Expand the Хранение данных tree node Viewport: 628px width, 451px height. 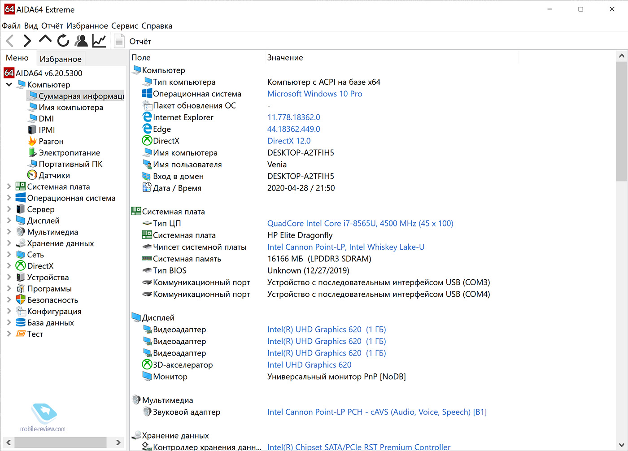tap(9, 243)
